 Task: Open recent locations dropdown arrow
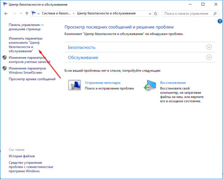[21, 14]
